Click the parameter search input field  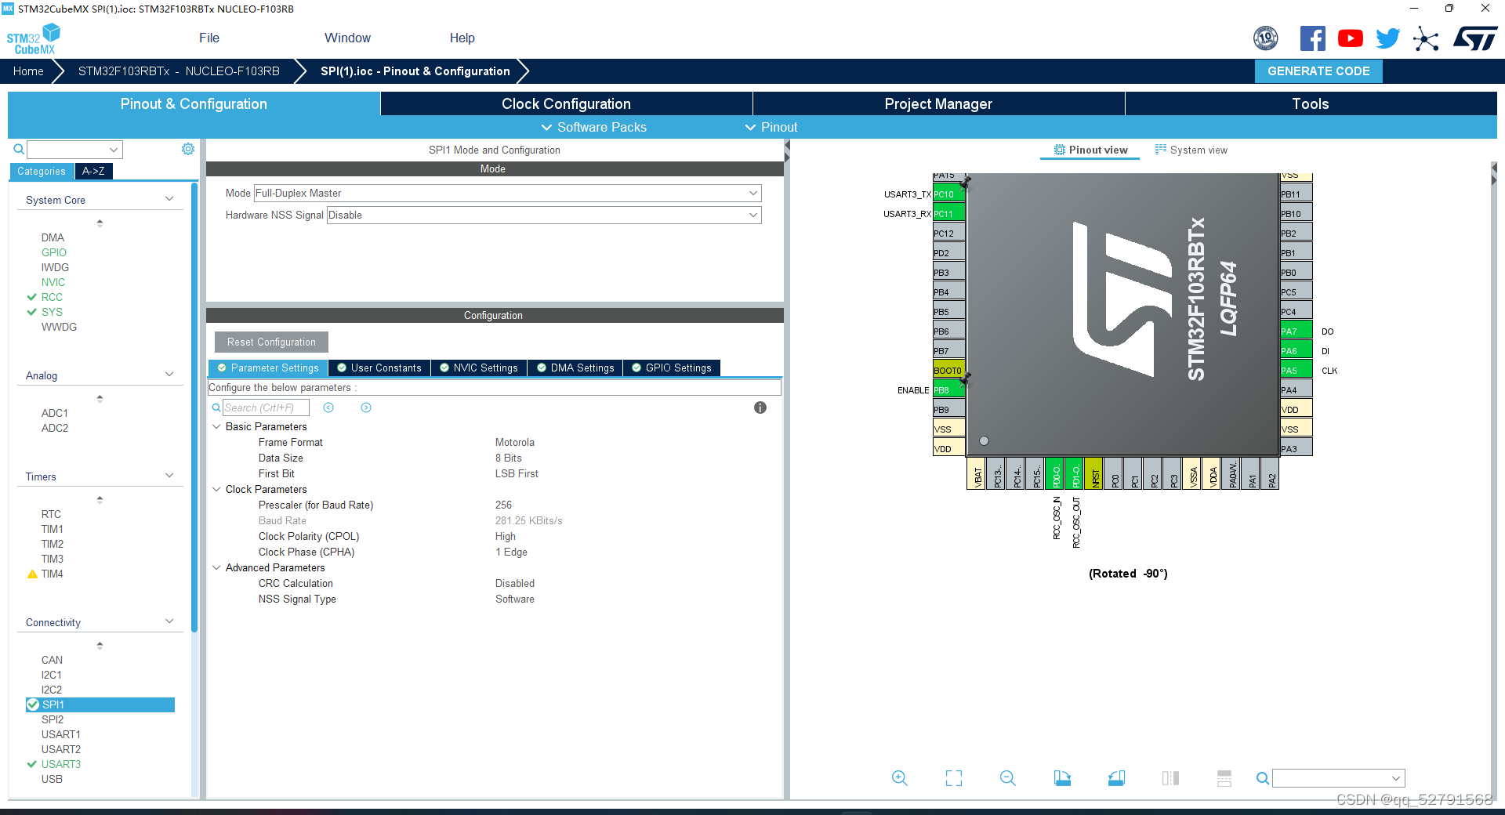[x=266, y=408]
